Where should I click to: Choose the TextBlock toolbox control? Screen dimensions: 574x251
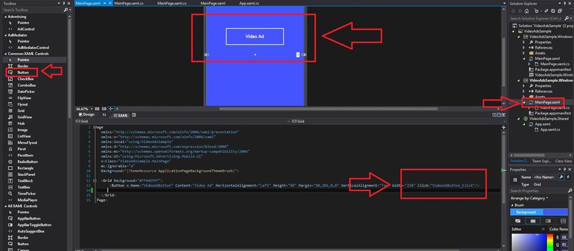point(25,181)
